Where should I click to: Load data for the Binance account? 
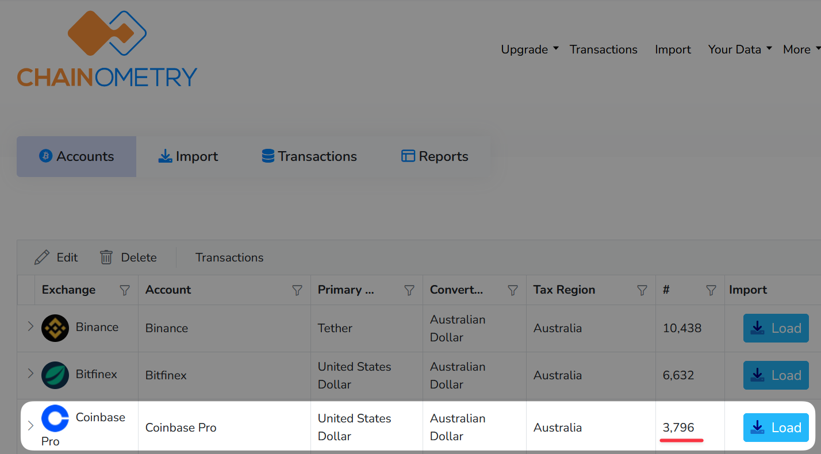tap(776, 328)
